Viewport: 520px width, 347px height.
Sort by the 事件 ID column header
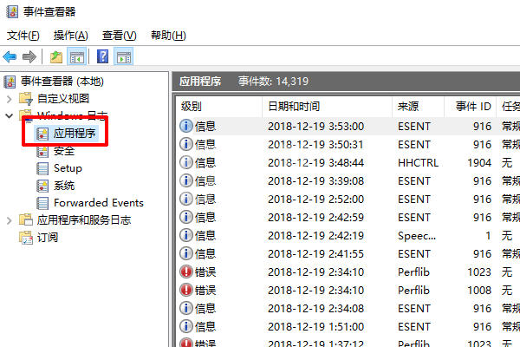[470, 107]
